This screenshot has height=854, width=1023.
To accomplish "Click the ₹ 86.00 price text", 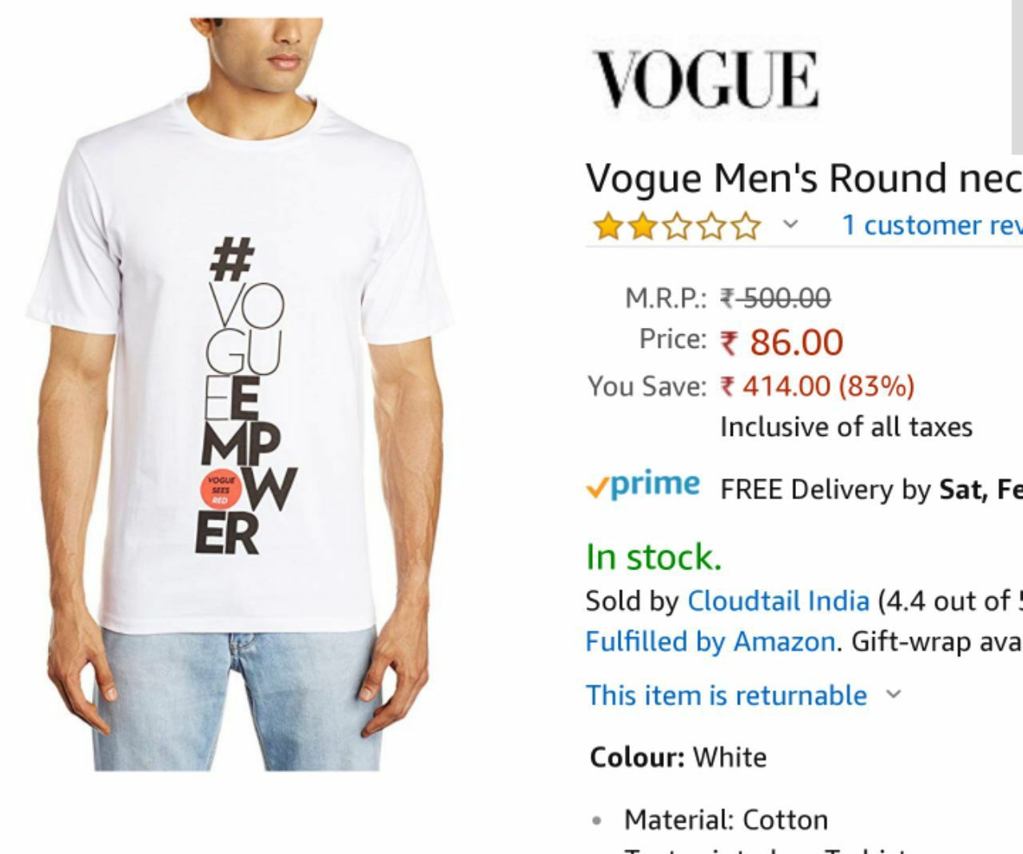I will coord(782,342).
